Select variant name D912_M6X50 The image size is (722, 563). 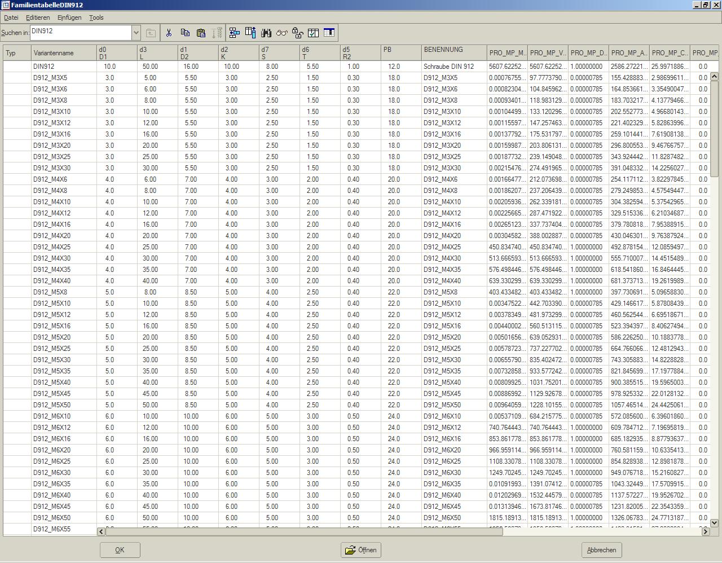[52, 518]
